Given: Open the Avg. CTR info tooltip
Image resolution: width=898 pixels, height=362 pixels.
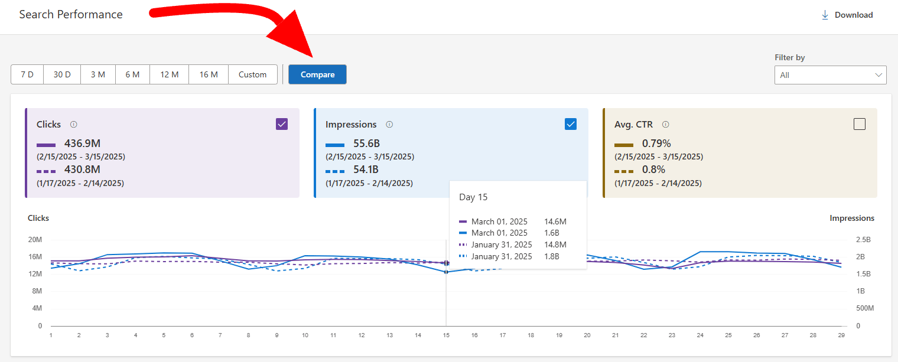Looking at the screenshot, I should click(x=665, y=124).
